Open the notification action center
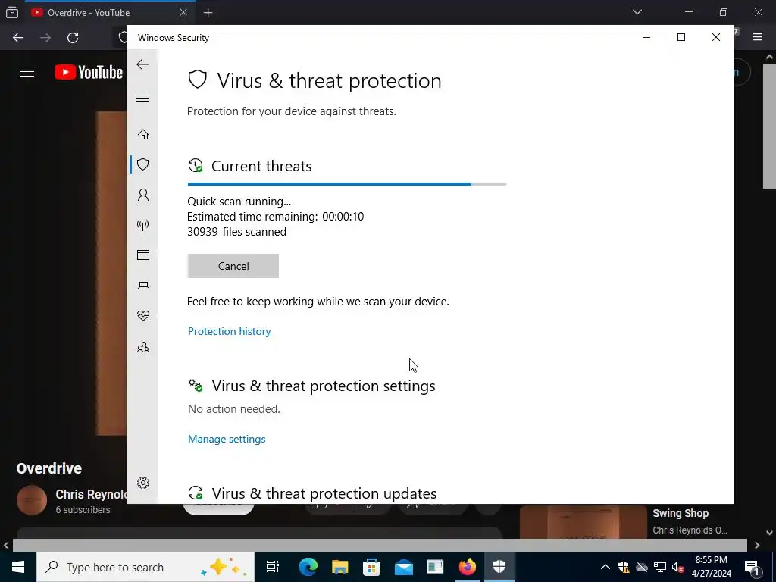Viewport: 776px width, 582px height. (753, 567)
